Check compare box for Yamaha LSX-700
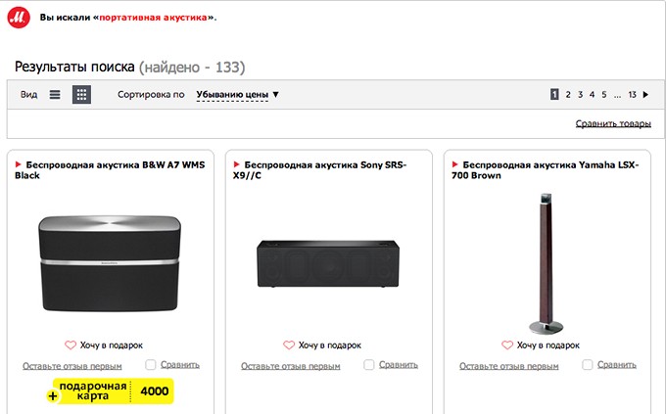666x414 pixels. click(588, 365)
